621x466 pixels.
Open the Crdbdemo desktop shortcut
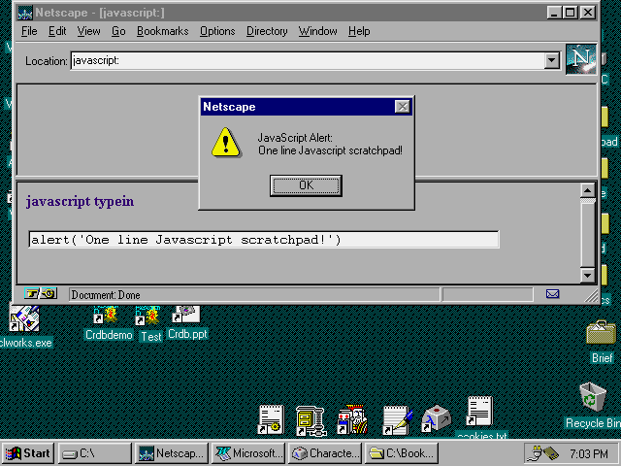[x=105, y=317]
